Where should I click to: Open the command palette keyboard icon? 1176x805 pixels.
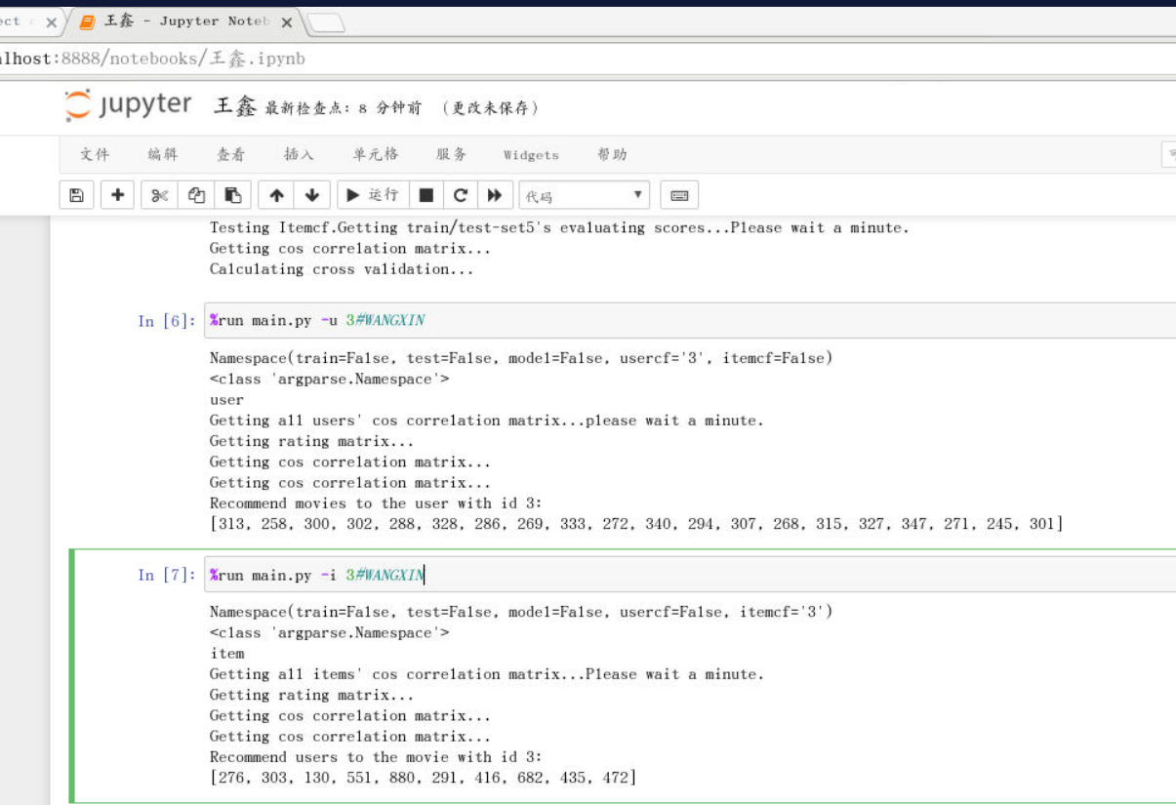point(679,194)
